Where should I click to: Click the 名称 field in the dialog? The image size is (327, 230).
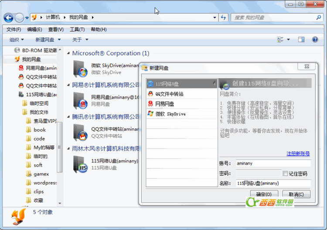[x=273, y=183]
